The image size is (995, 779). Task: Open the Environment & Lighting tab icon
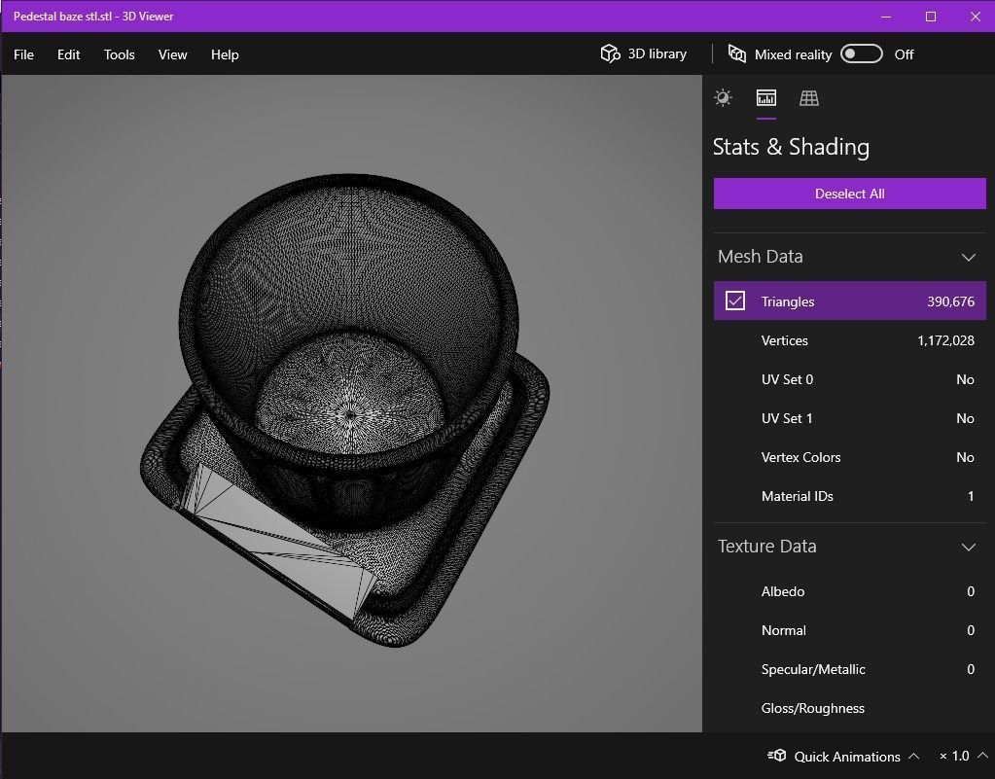tap(723, 97)
